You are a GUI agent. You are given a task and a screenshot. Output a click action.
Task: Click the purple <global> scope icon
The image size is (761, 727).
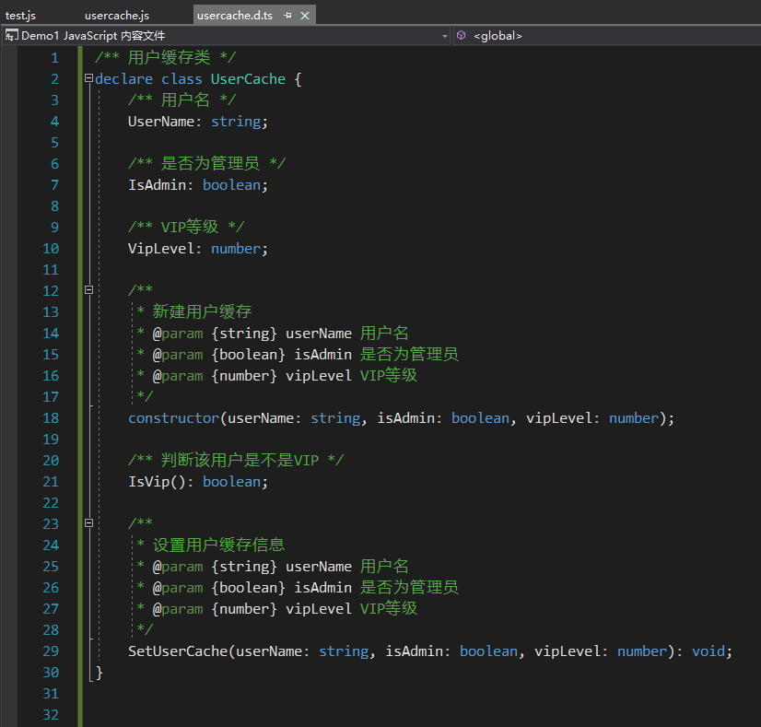click(461, 36)
